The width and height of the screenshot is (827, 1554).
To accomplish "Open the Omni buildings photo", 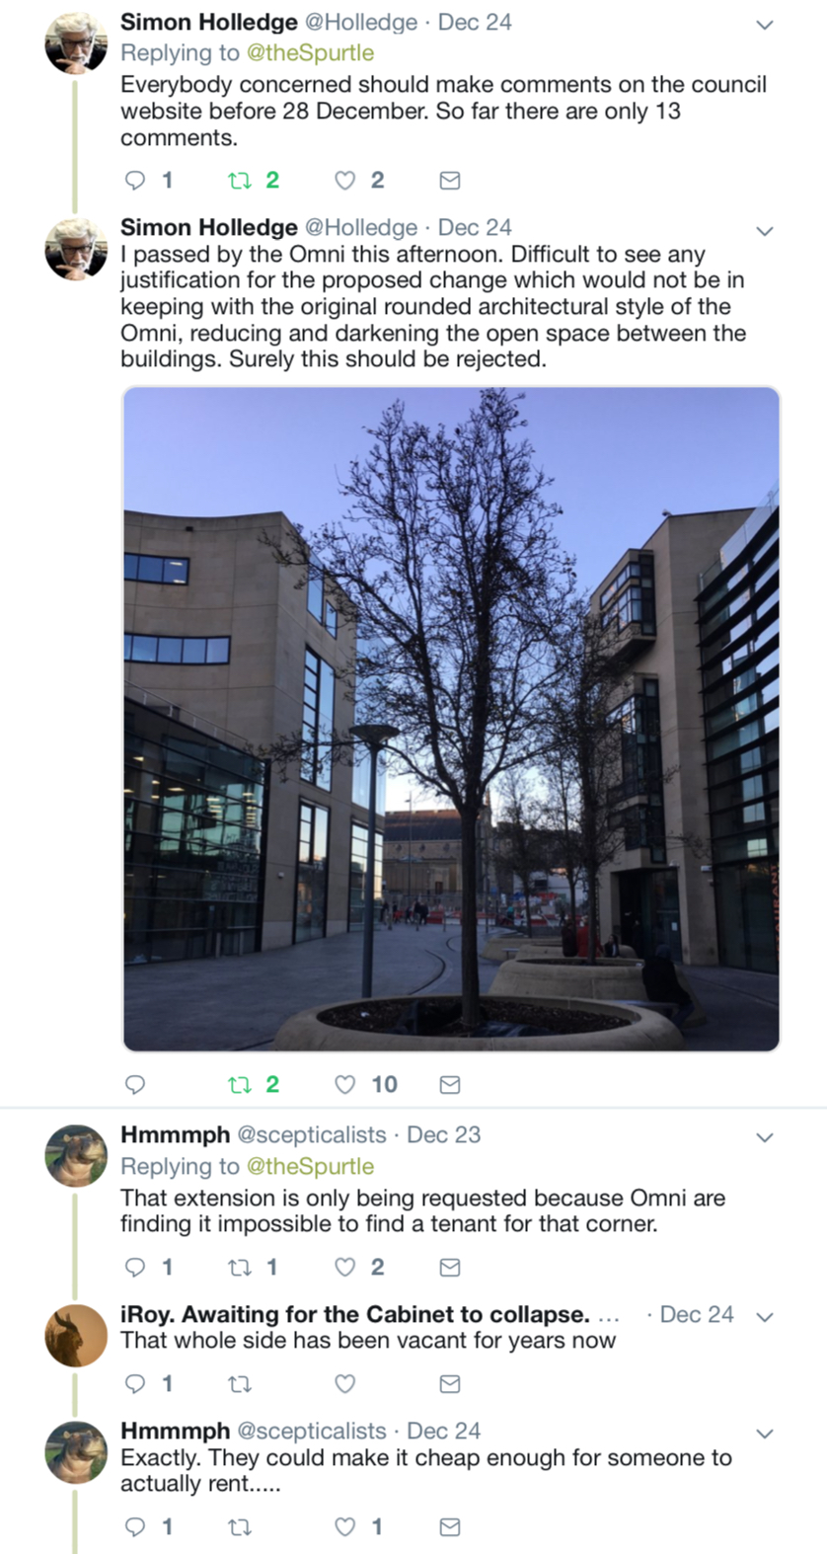I will click(x=451, y=719).
